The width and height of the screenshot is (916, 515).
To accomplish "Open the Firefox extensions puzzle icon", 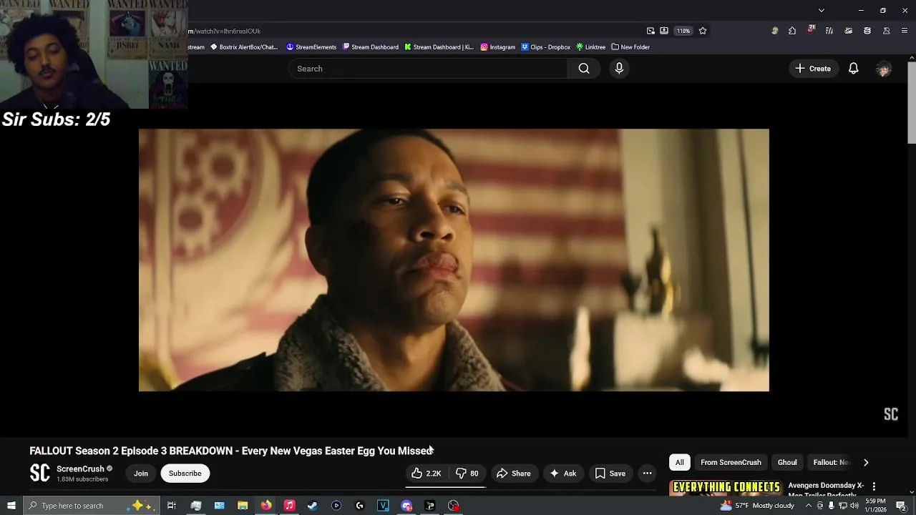I will 792,31.
